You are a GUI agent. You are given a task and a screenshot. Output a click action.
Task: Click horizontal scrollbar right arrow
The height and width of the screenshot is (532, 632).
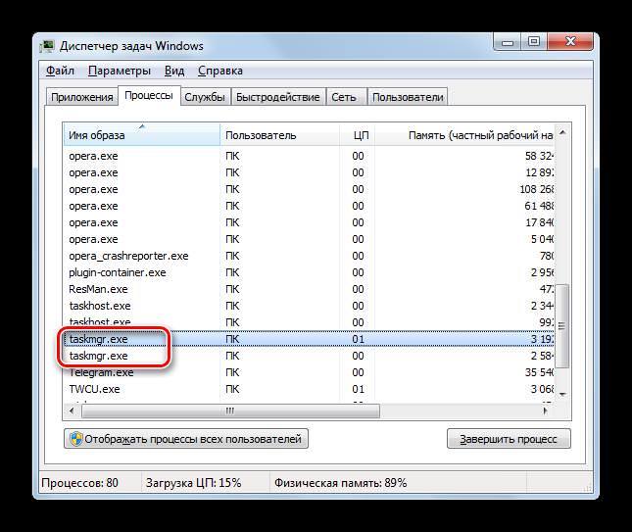pyautogui.click(x=546, y=411)
